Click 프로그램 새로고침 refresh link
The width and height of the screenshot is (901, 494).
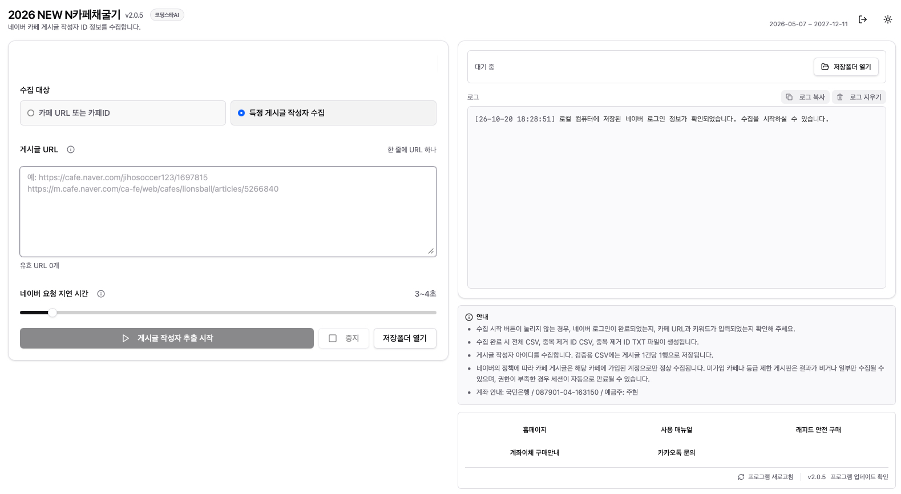coord(766,477)
